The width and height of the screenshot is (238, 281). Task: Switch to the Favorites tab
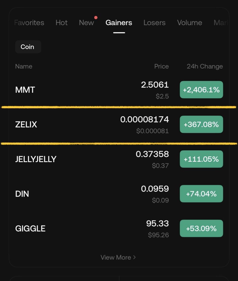tap(29, 23)
